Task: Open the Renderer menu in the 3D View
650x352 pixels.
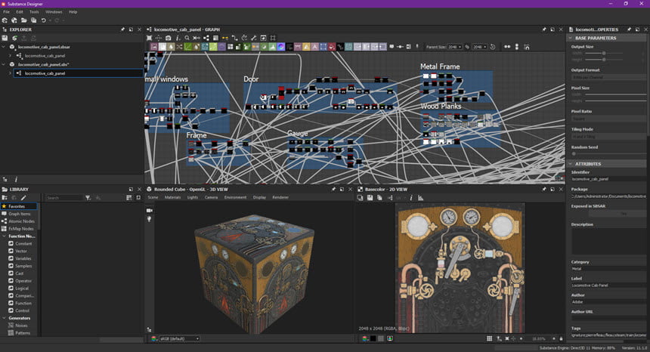Action: pos(280,198)
